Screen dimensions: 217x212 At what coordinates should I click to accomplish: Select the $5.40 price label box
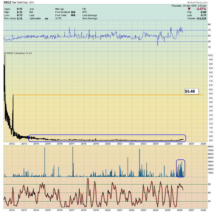pos(191,91)
